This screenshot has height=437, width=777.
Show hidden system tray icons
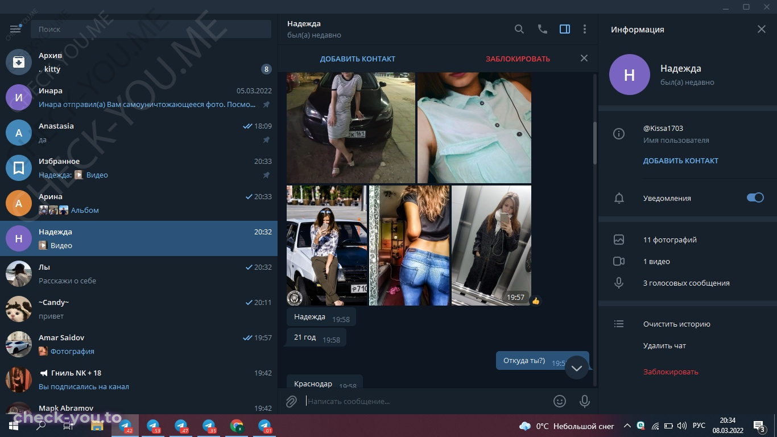(627, 426)
